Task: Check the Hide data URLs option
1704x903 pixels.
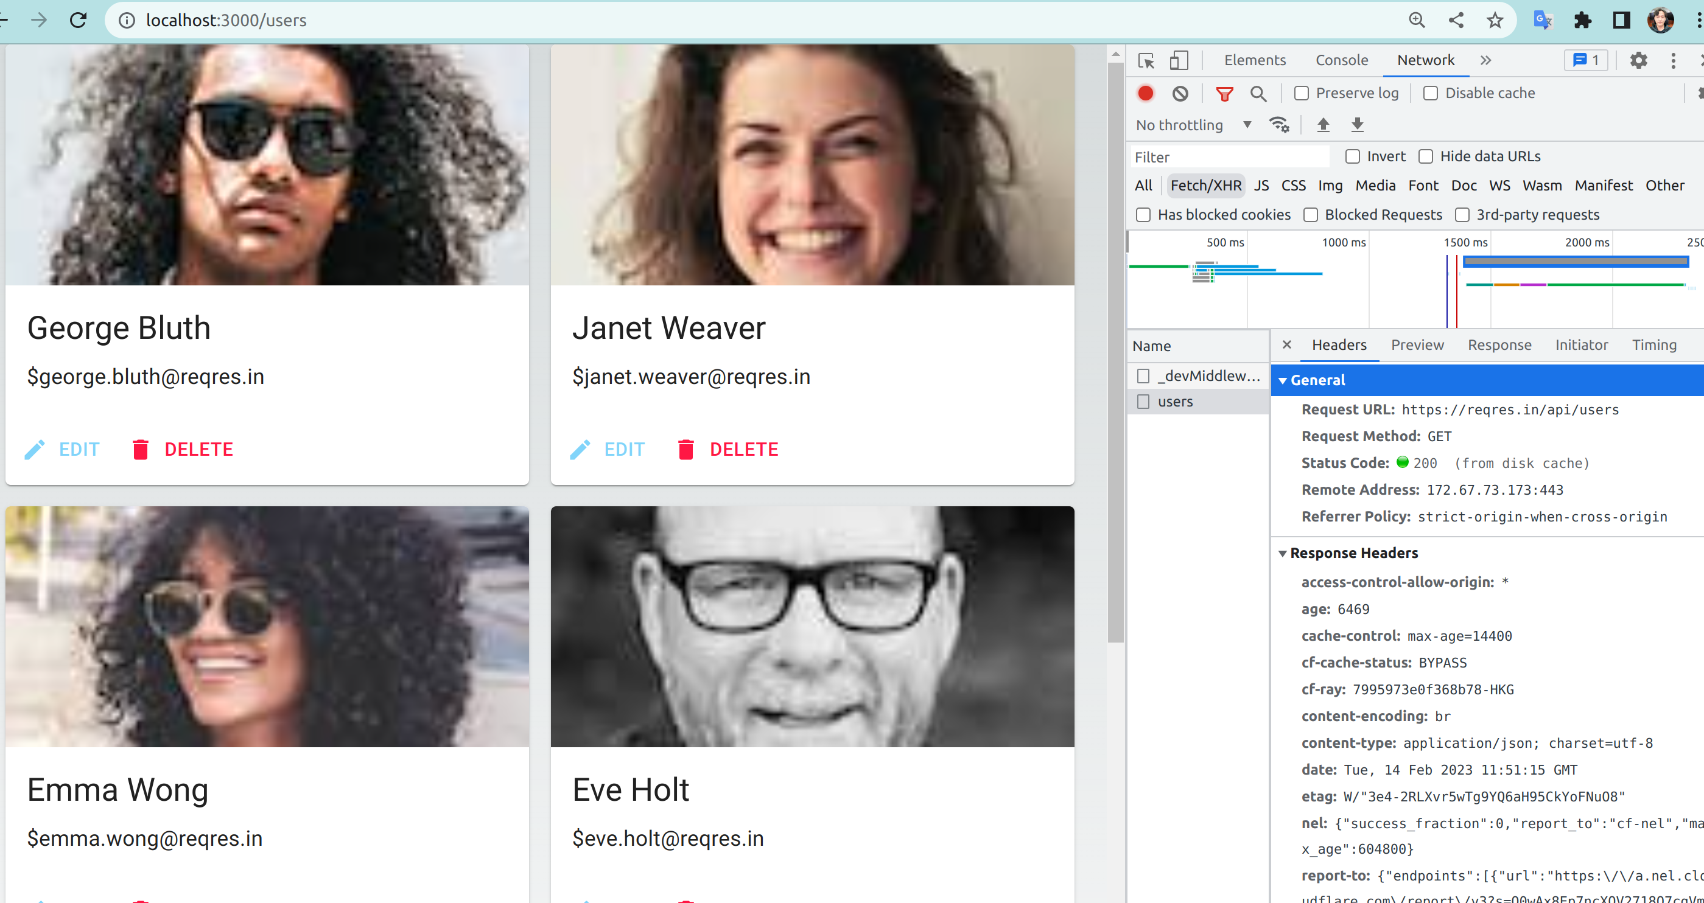Action: pyautogui.click(x=1426, y=156)
